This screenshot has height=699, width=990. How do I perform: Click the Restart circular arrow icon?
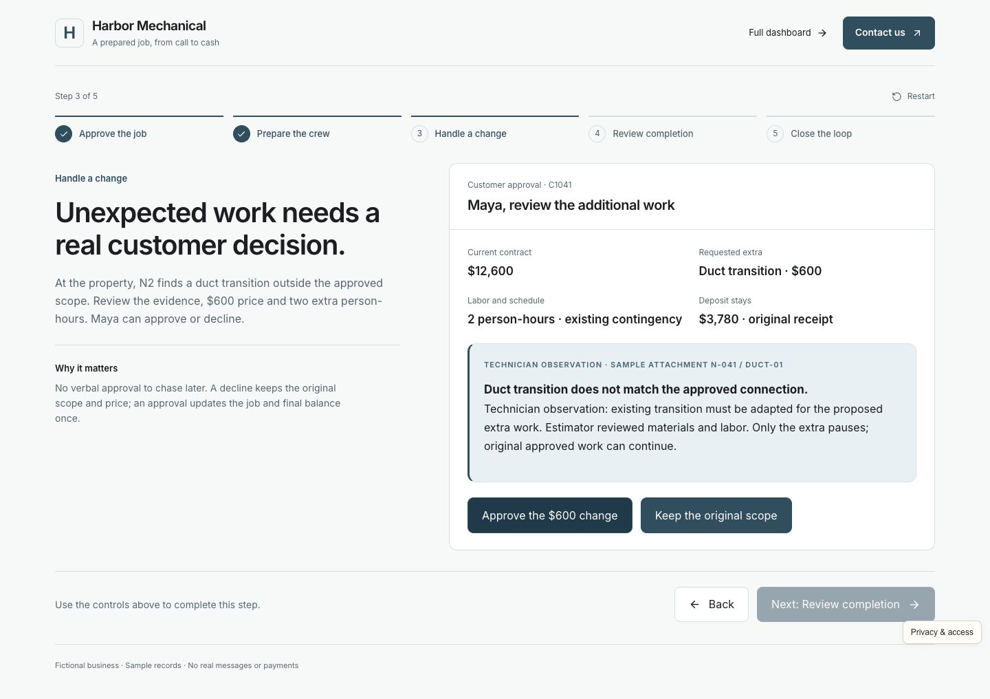click(x=896, y=96)
